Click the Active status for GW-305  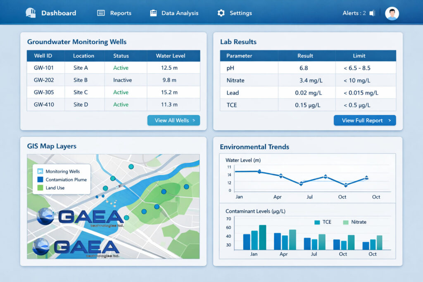click(x=121, y=92)
